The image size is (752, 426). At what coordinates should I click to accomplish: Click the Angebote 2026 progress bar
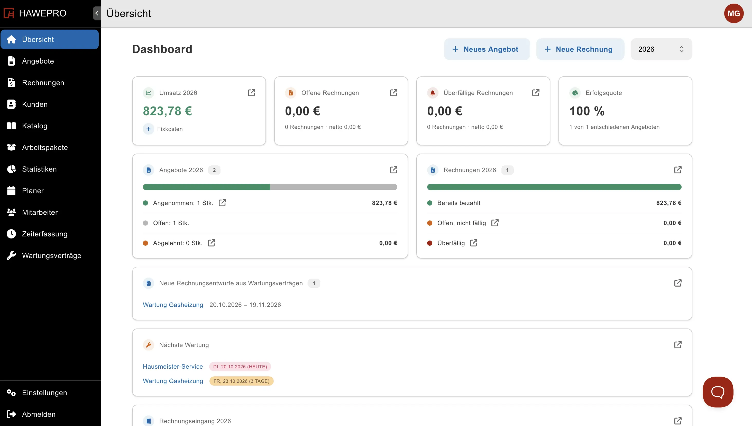pos(270,187)
